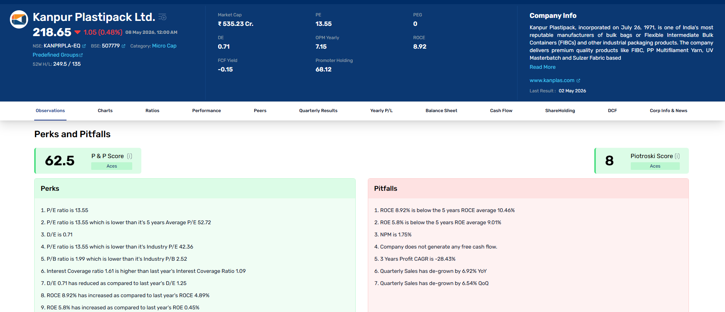Click the Last Result date 02 May 2026
Image resolution: width=725 pixels, height=312 pixels.
coord(572,91)
